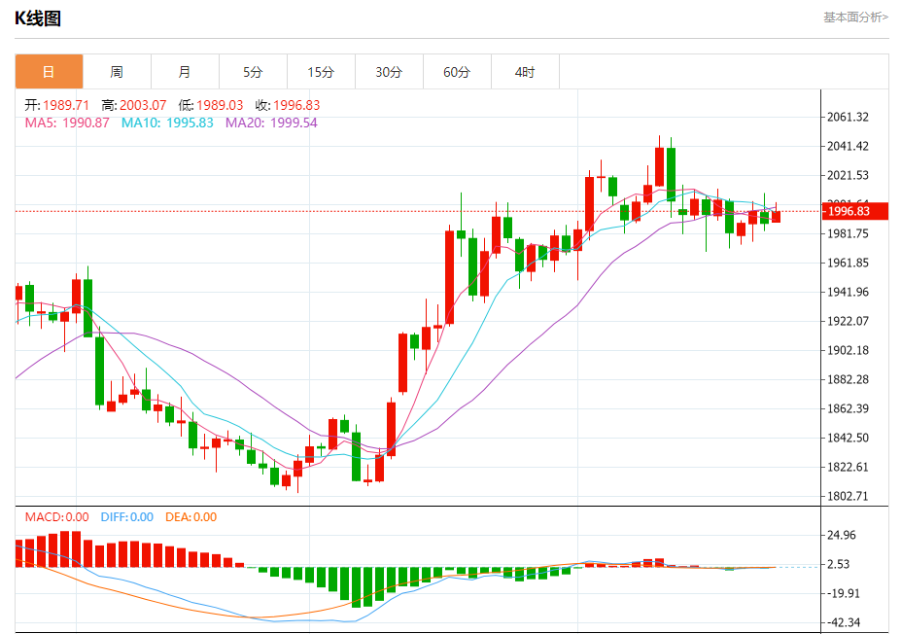
Task: Click the 2.53 MACD axis label
Action: coord(839,564)
